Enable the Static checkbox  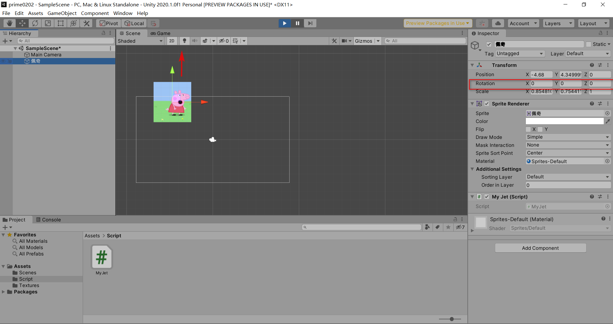(x=588, y=44)
